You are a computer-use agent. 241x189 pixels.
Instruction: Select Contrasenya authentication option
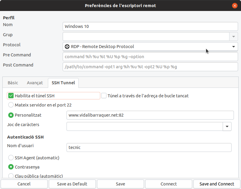11,167
